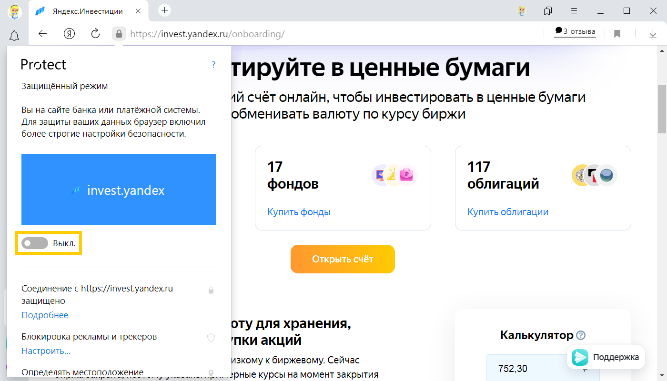667x381 pixels.
Task: Click the calculator 752,30 input field
Action: pos(543,368)
